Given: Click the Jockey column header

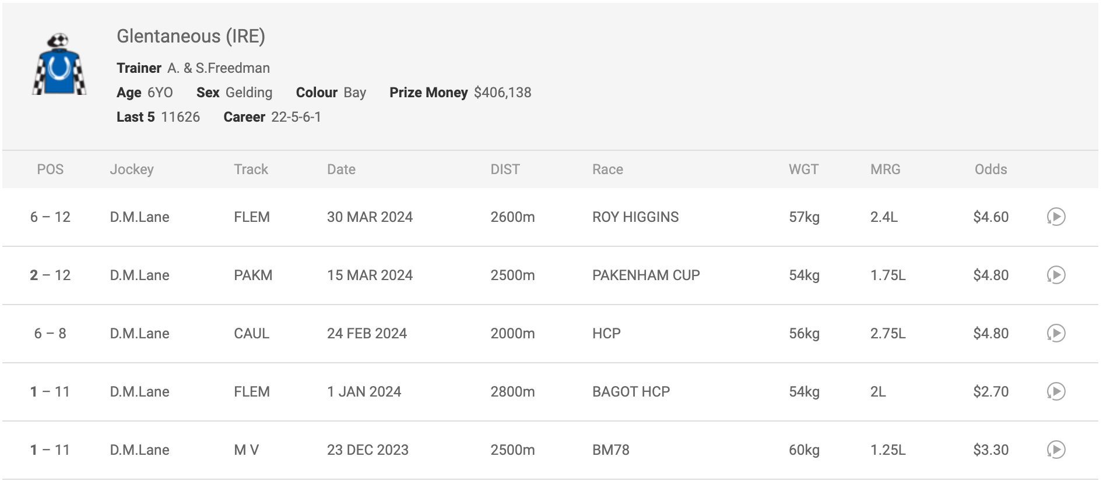Looking at the screenshot, I should 132,169.
